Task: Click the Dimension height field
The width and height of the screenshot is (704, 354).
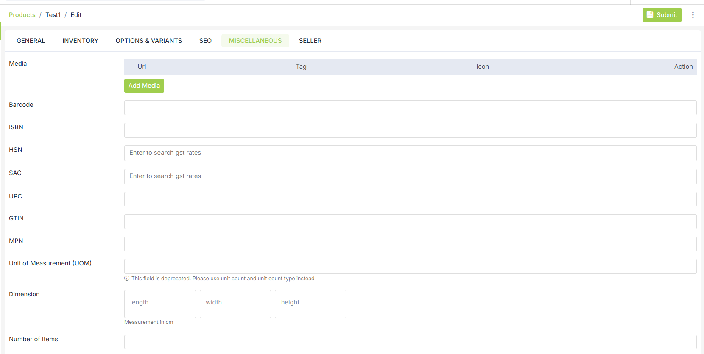Action: pyautogui.click(x=310, y=304)
